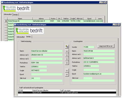122x98 pixels.
Task: Click Telefonkatalog Telefon field 22508011
Action: pos(39,67)
